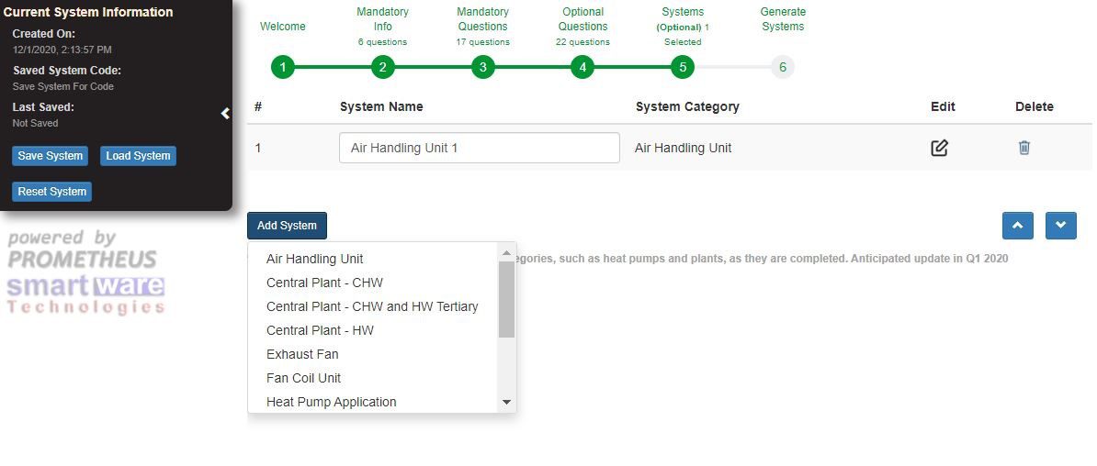Jump to step 3 Mandatory Questions circle

pyautogui.click(x=482, y=67)
